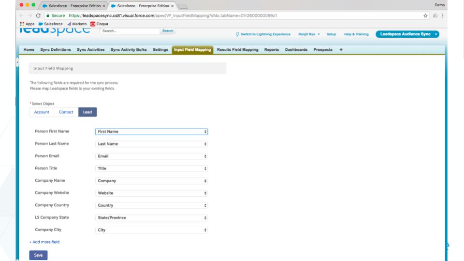
Task: Open the Company Name dropdown
Action: point(151,181)
